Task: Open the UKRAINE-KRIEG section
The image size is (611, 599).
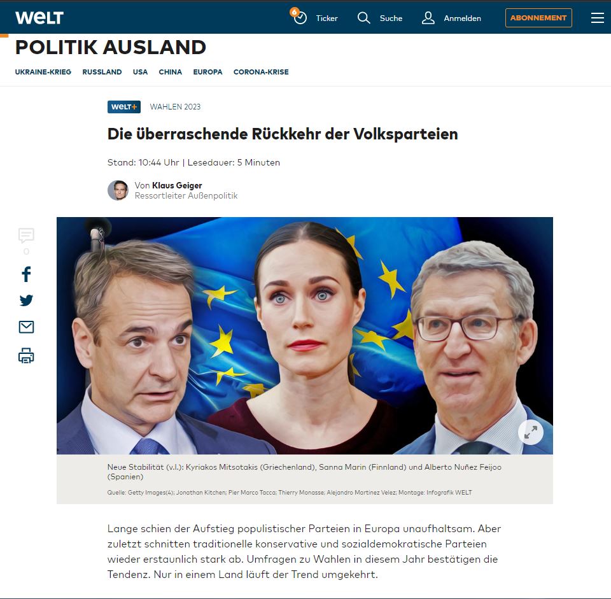Action: pyautogui.click(x=43, y=72)
